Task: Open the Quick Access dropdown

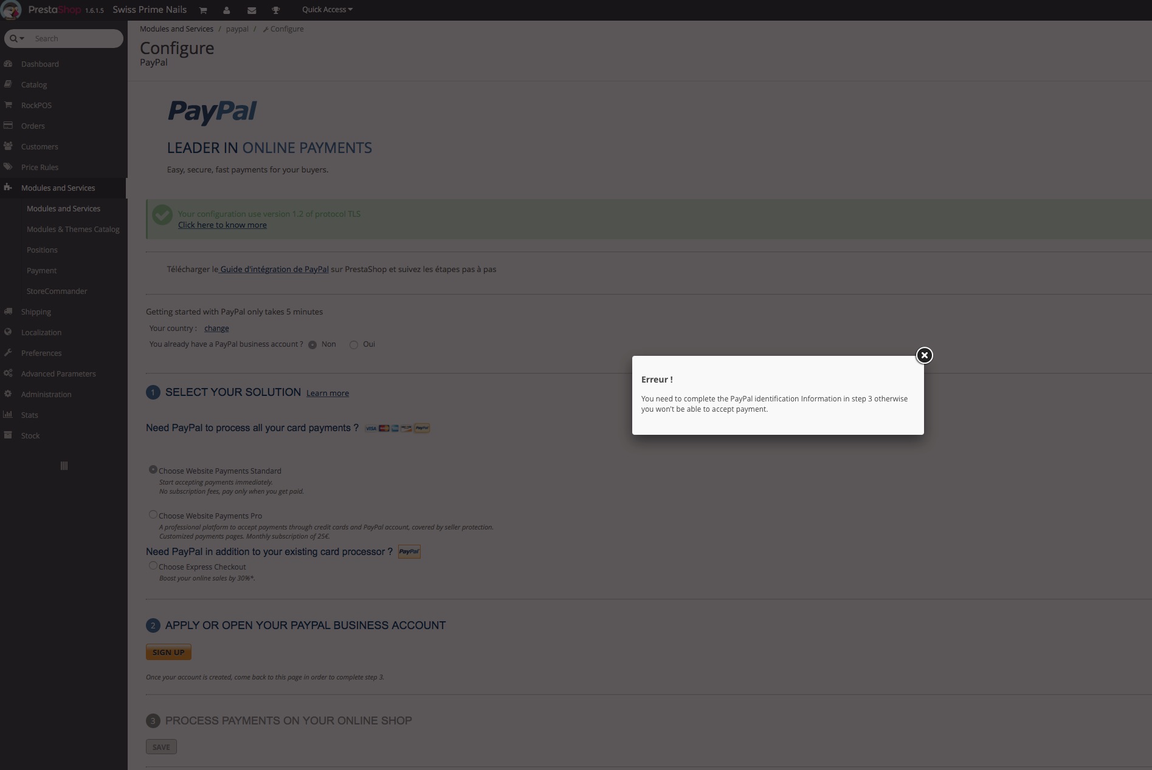Action: click(327, 10)
